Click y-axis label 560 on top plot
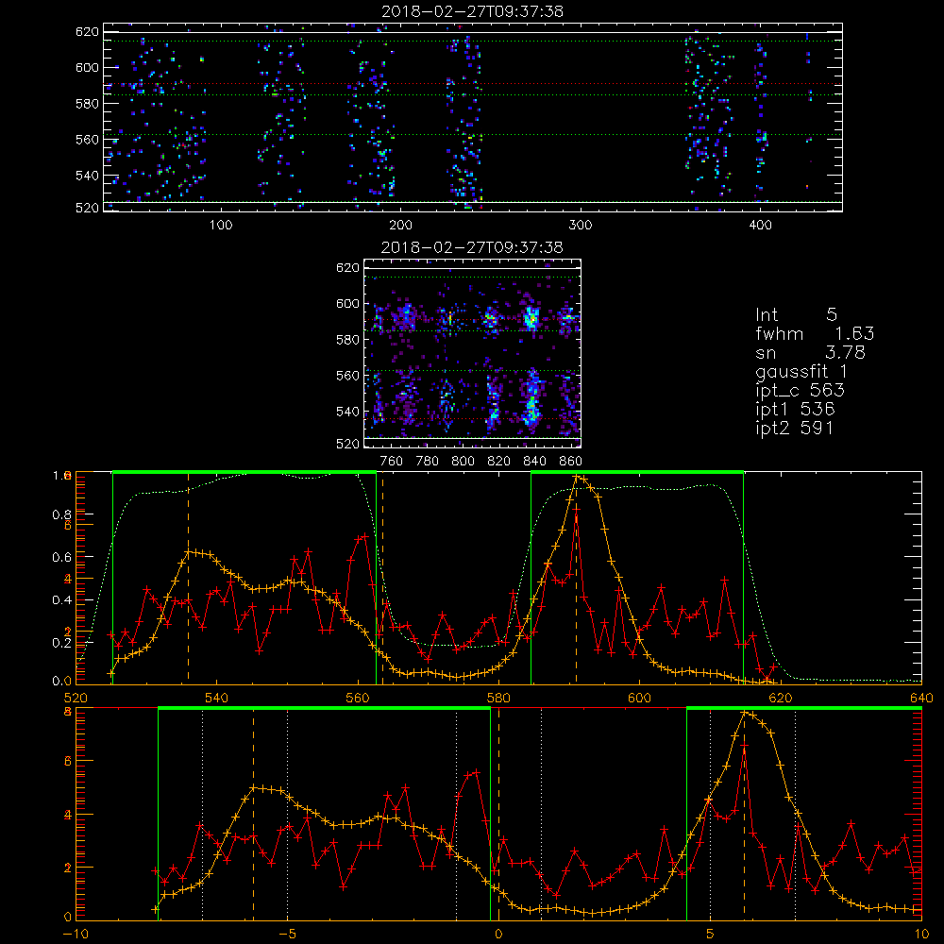The width and height of the screenshot is (944, 944). [87, 139]
